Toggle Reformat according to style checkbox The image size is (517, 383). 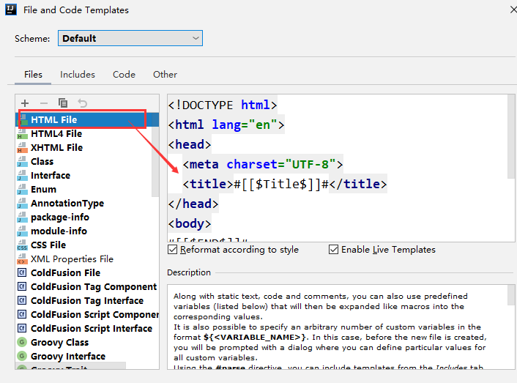pyautogui.click(x=172, y=250)
